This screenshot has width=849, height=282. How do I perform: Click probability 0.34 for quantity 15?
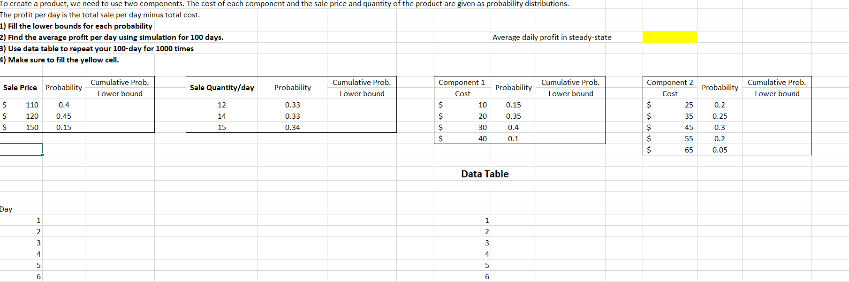[293, 128]
